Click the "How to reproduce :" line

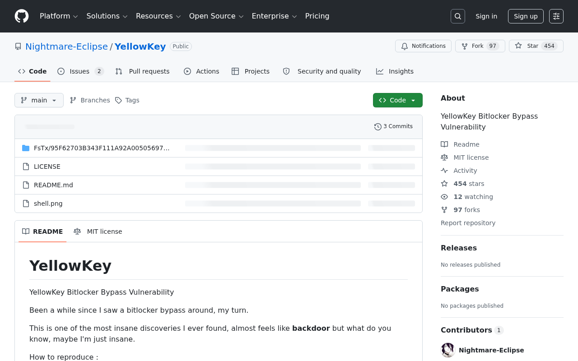[64, 357]
